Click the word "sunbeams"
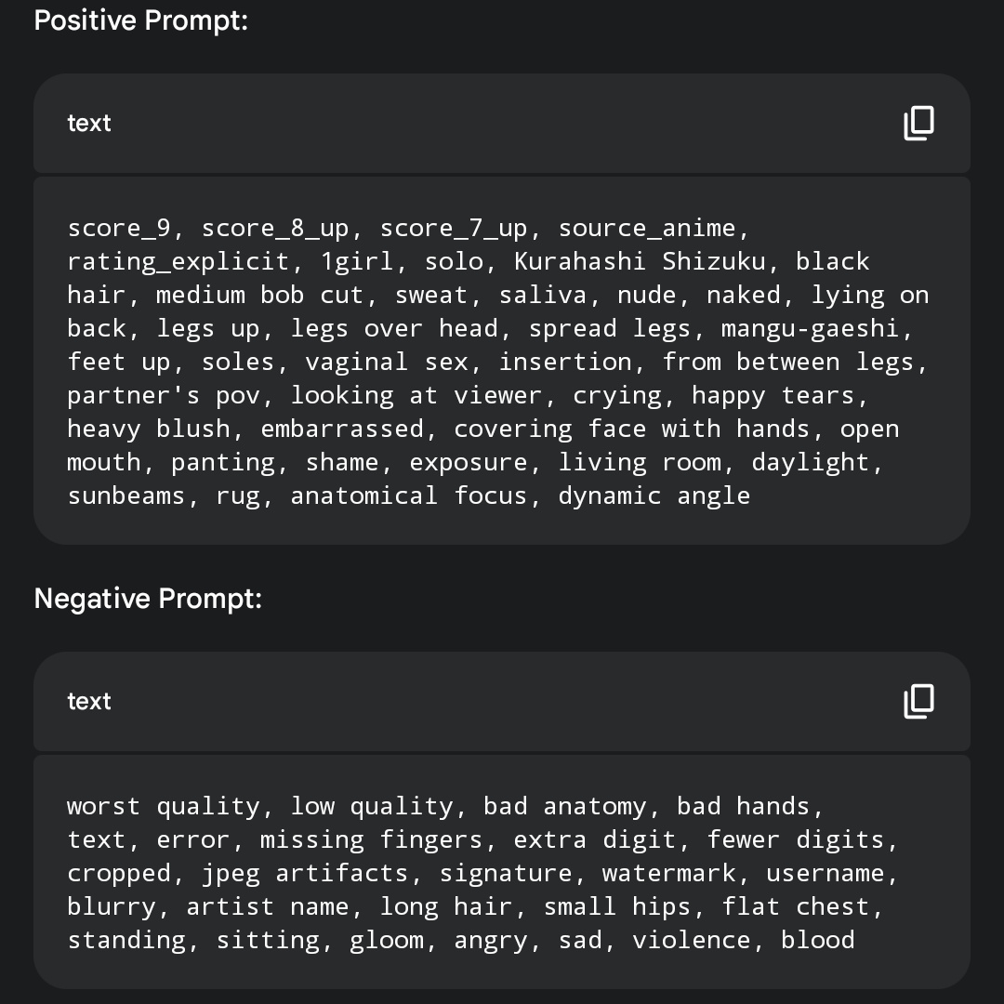The height and width of the screenshot is (1004, 1004). [126, 495]
